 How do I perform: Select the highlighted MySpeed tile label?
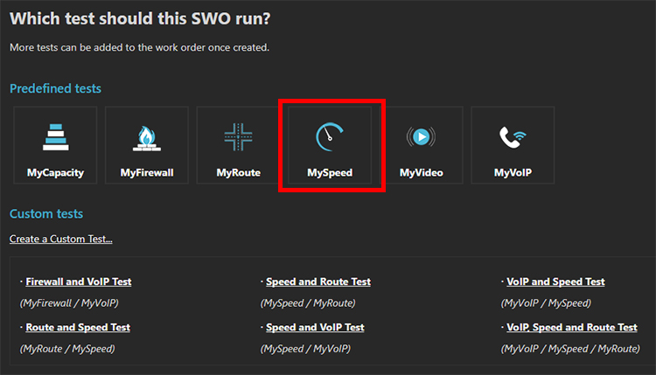coord(330,172)
